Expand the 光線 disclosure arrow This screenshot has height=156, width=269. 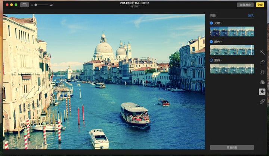coord(220,23)
